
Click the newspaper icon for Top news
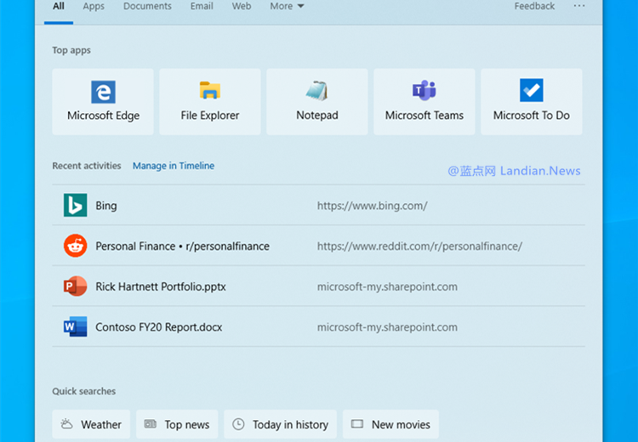(151, 424)
